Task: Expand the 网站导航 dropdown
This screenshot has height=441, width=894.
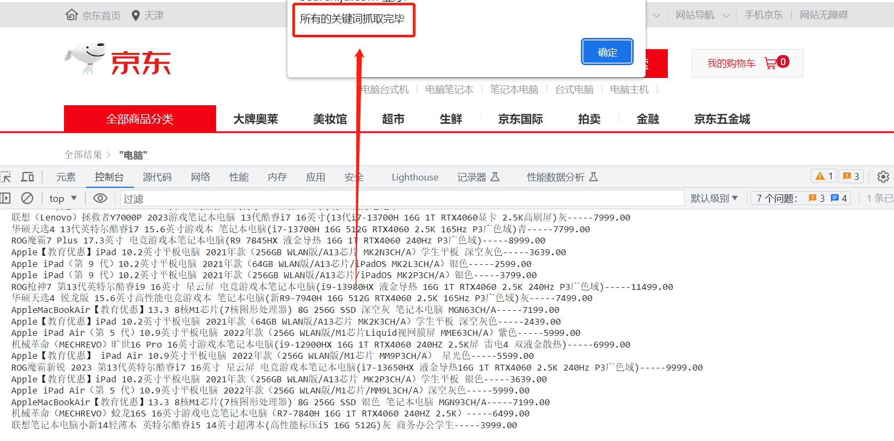Action: 703,15
